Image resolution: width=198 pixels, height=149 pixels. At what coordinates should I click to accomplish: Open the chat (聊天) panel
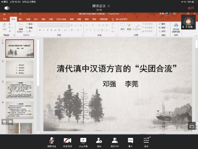click(130, 141)
